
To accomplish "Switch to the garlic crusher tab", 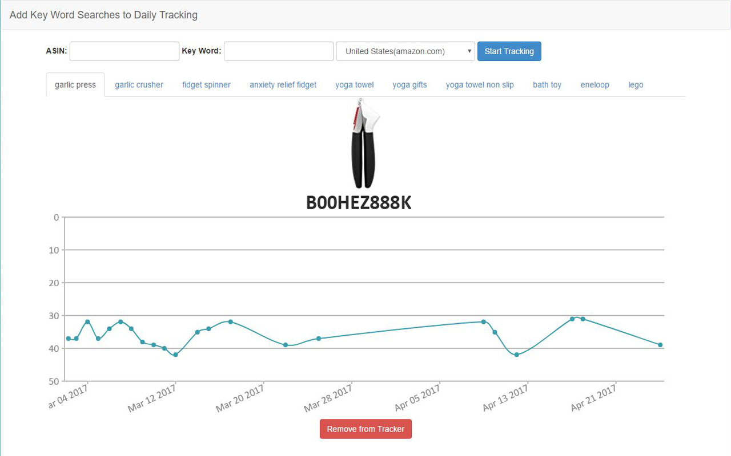I will (x=139, y=84).
